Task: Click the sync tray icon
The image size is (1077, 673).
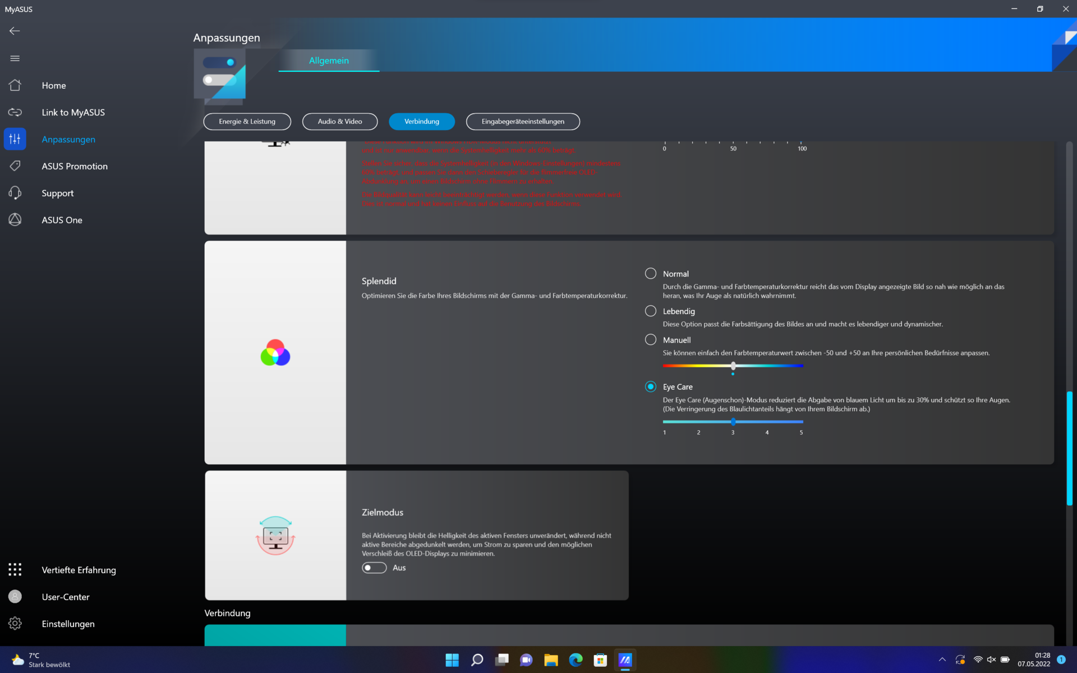Action: click(x=960, y=660)
